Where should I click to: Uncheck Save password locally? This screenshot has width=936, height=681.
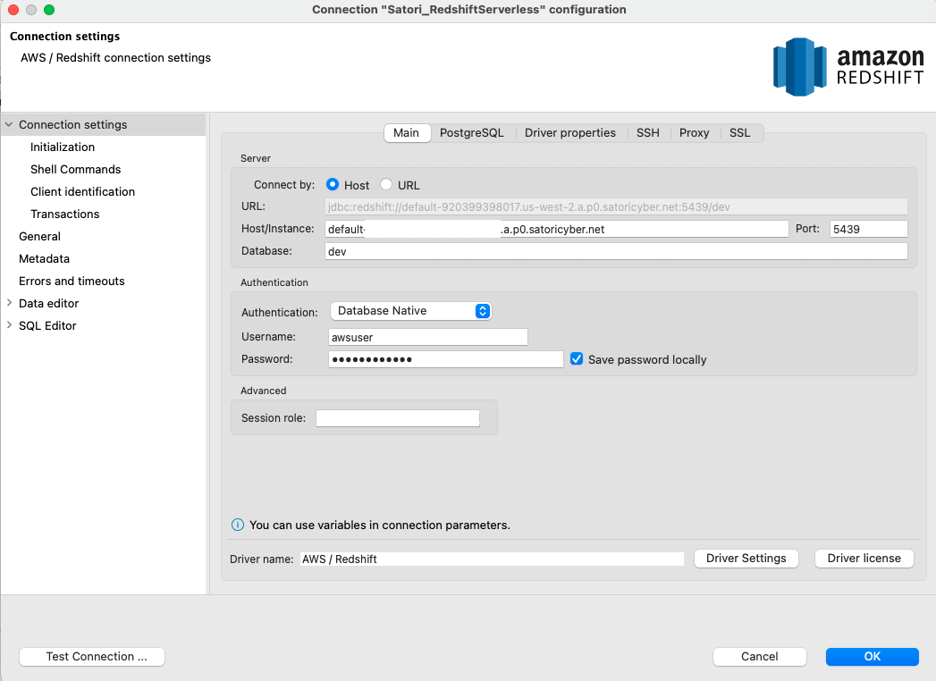tap(576, 358)
